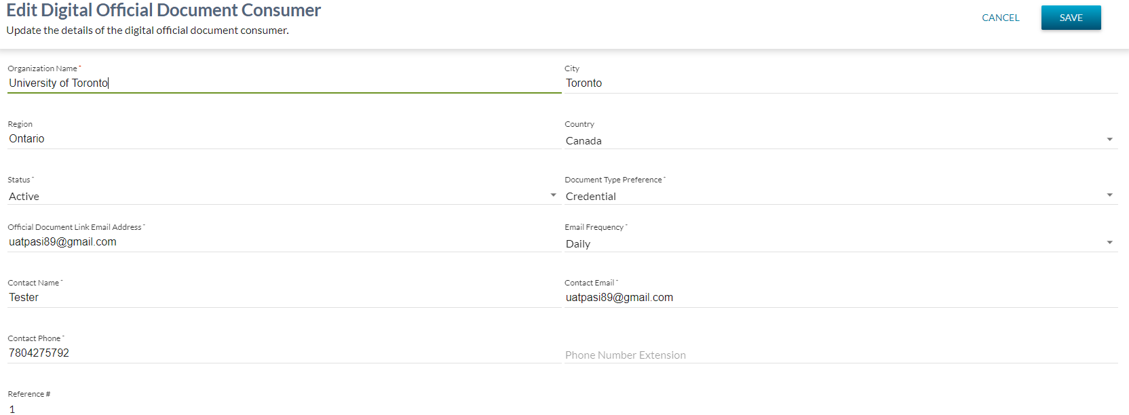
Task: Click the CANCEL button
Action: [1000, 18]
